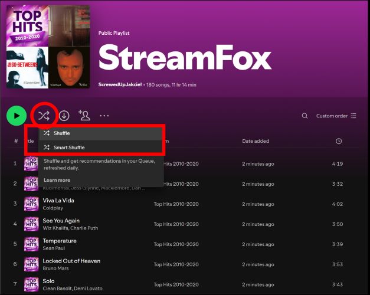The width and height of the screenshot is (370, 295).
Task: Select the Viva La Vida track title
Action: tap(58, 201)
